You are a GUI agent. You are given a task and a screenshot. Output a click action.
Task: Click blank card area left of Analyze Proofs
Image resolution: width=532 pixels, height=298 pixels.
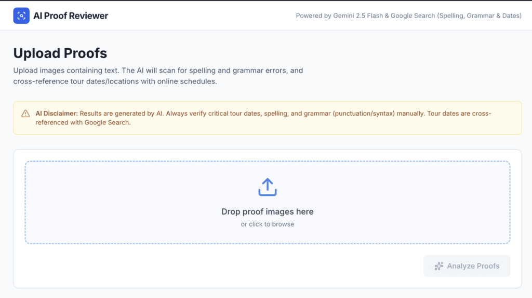pyautogui.click(x=208, y=266)
